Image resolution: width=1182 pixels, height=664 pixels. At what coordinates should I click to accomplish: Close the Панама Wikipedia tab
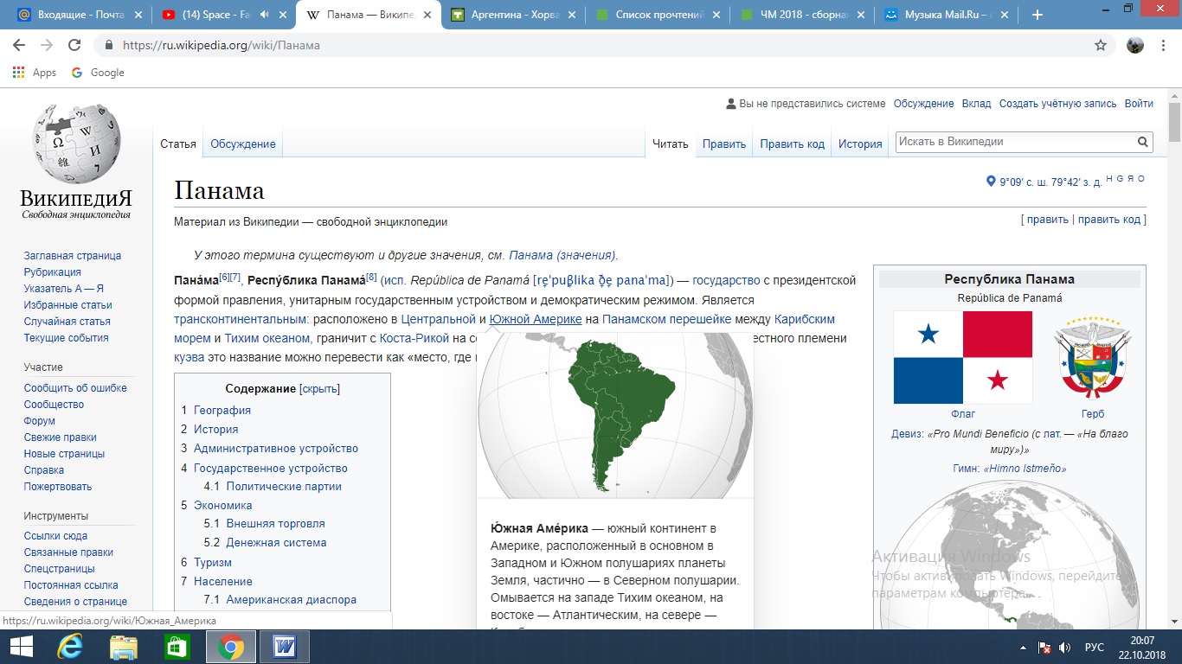427,15
